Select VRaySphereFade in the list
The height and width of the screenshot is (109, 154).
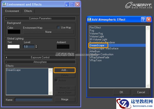pyautogui.click(x=99, y=57)
